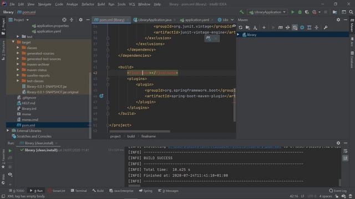Click Show Dependencies icon in Maven toolbar
The image size is (355, 199).
[310, 28]
